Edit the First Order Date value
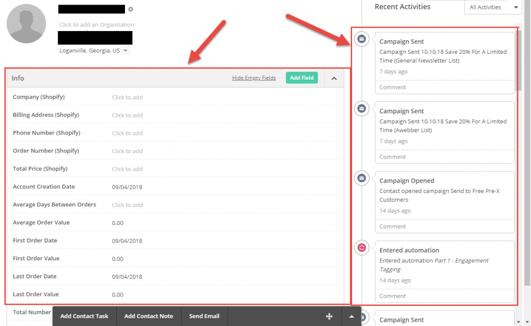This screenshot has width=531, height=326. [x=127, y=241]
